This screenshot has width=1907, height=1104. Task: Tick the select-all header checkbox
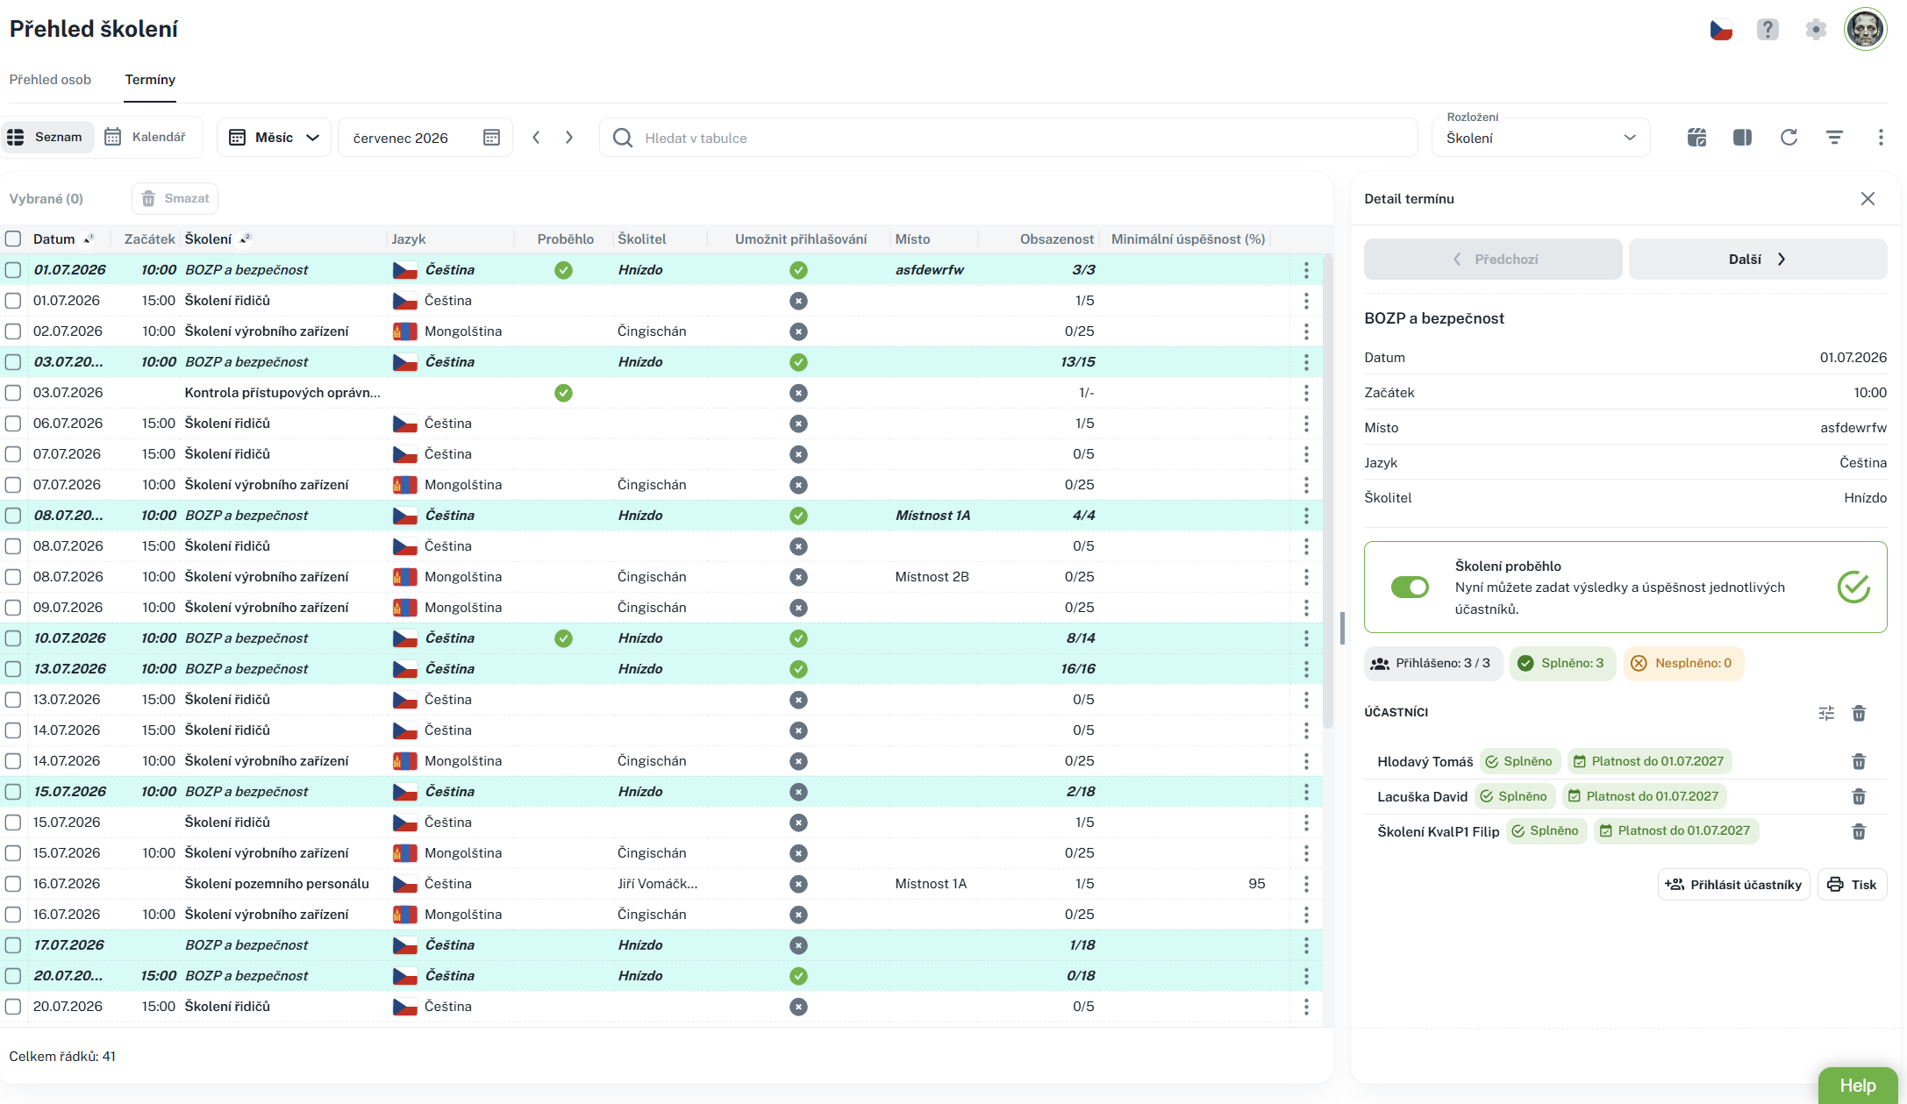pyautogui.click(x=13, y=239)
